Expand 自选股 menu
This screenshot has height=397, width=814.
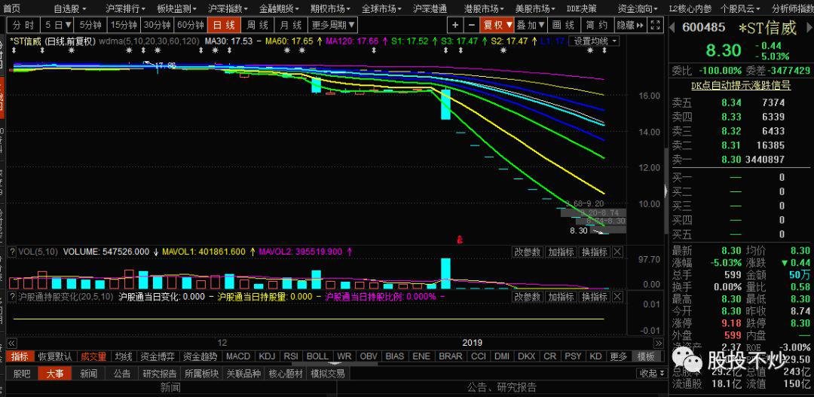(69, 9)
